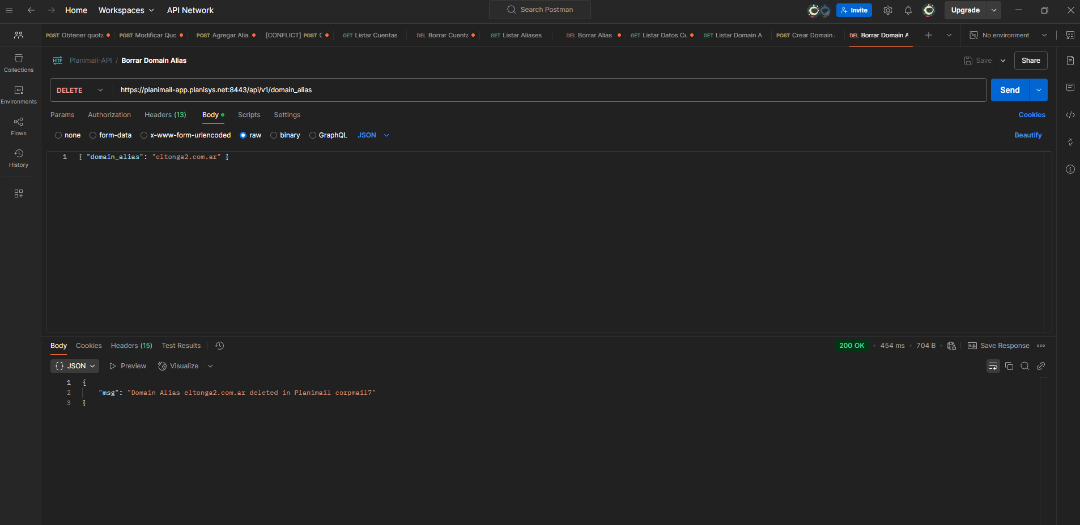Select the none body type radio

(58, 135)
